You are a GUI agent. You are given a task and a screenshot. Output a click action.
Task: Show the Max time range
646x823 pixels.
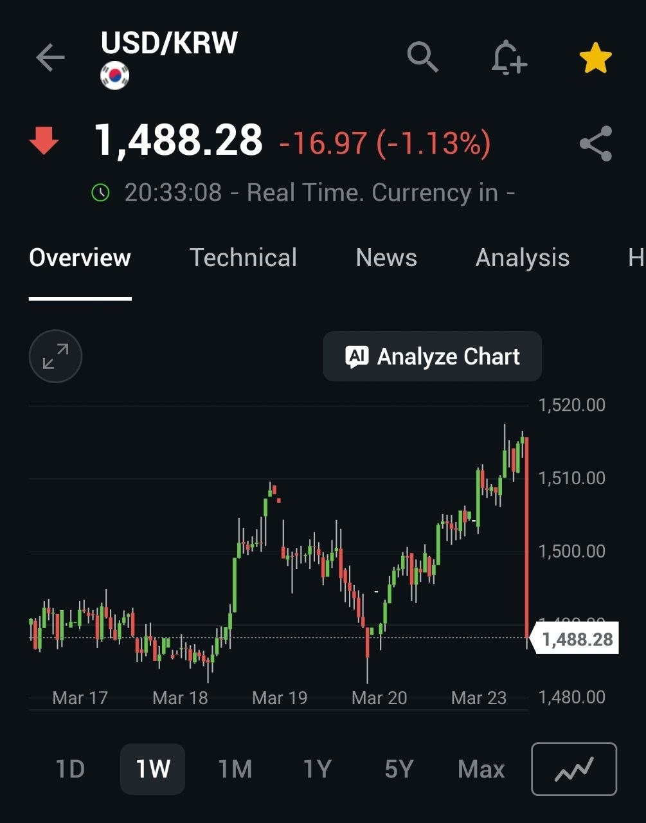[x=481, y=769]
